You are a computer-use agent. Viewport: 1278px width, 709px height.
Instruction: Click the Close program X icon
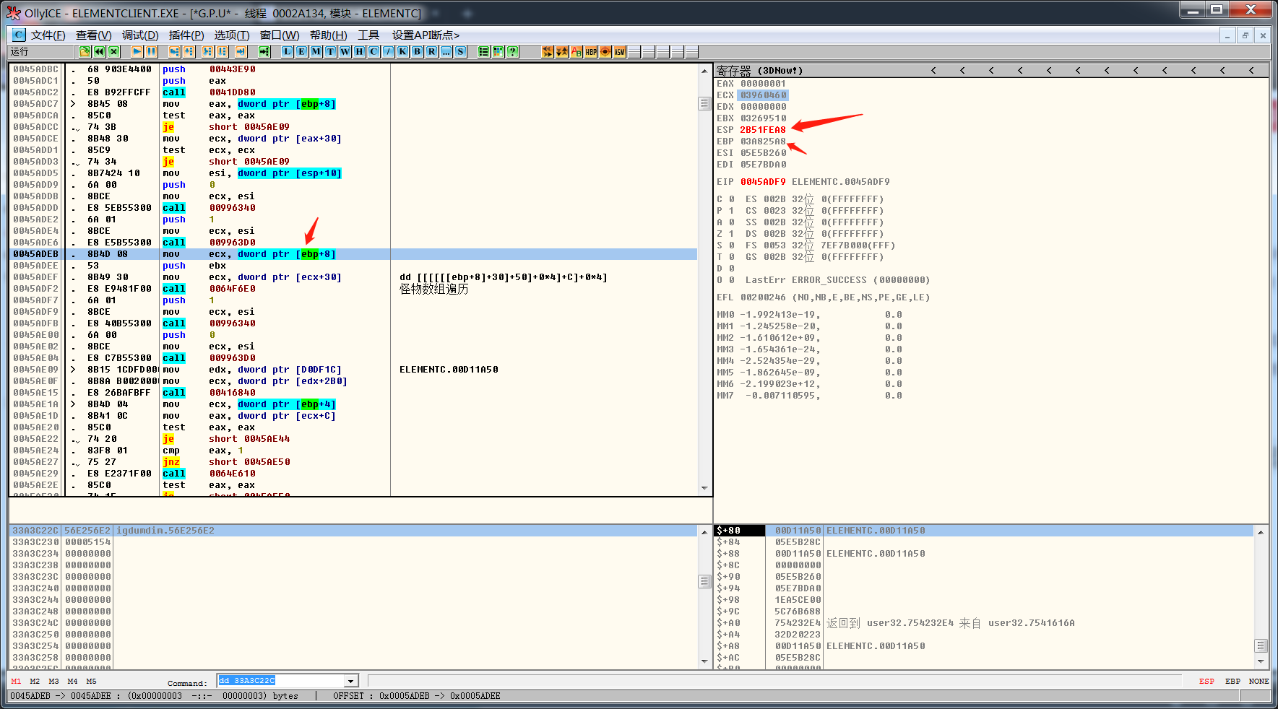114,51
